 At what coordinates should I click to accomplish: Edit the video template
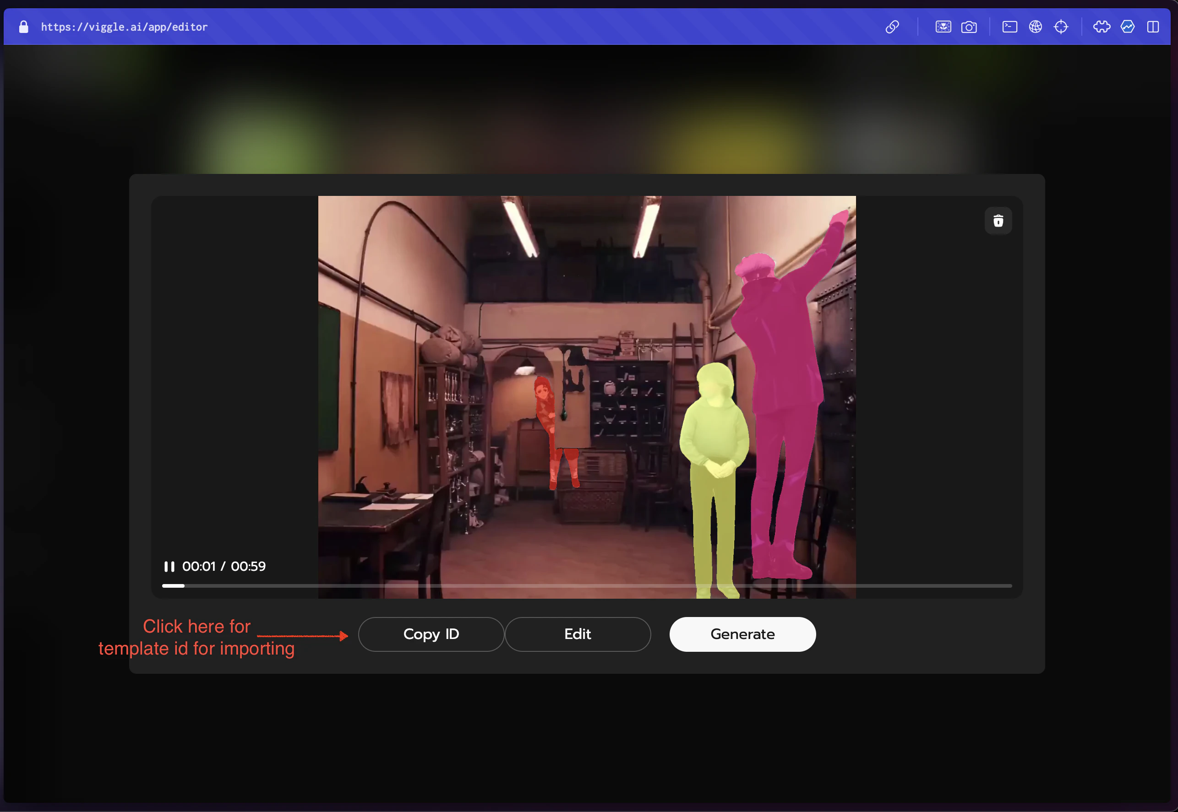coord(577,634)
